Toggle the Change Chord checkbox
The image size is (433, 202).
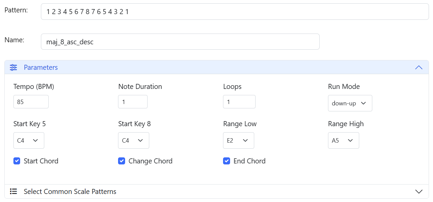point(121,161)
